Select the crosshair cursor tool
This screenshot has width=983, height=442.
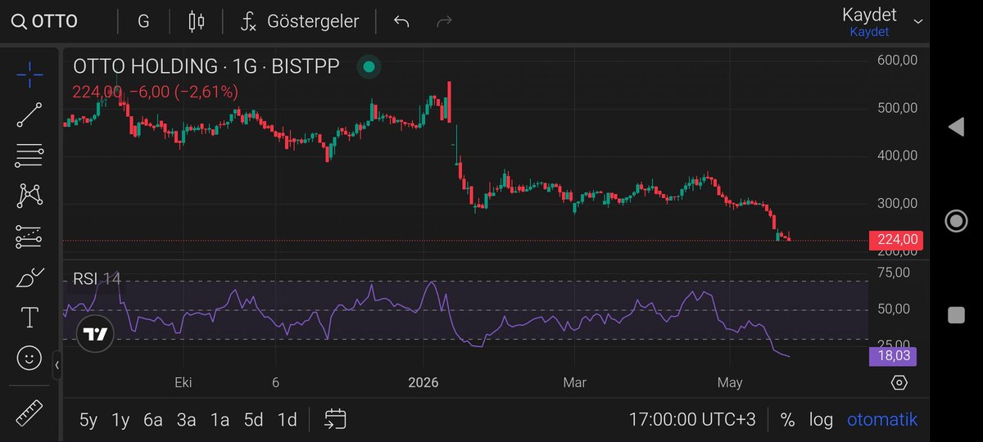[x=29, y=74]
